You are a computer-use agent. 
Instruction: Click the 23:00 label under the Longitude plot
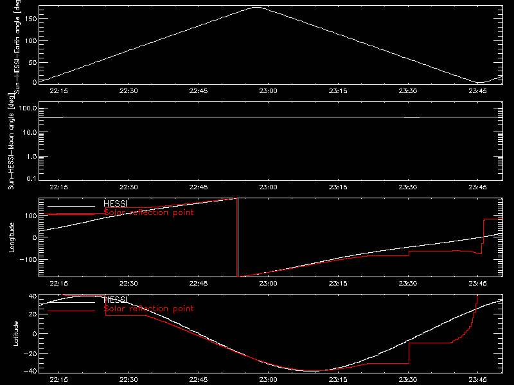[x=268, y=283]
